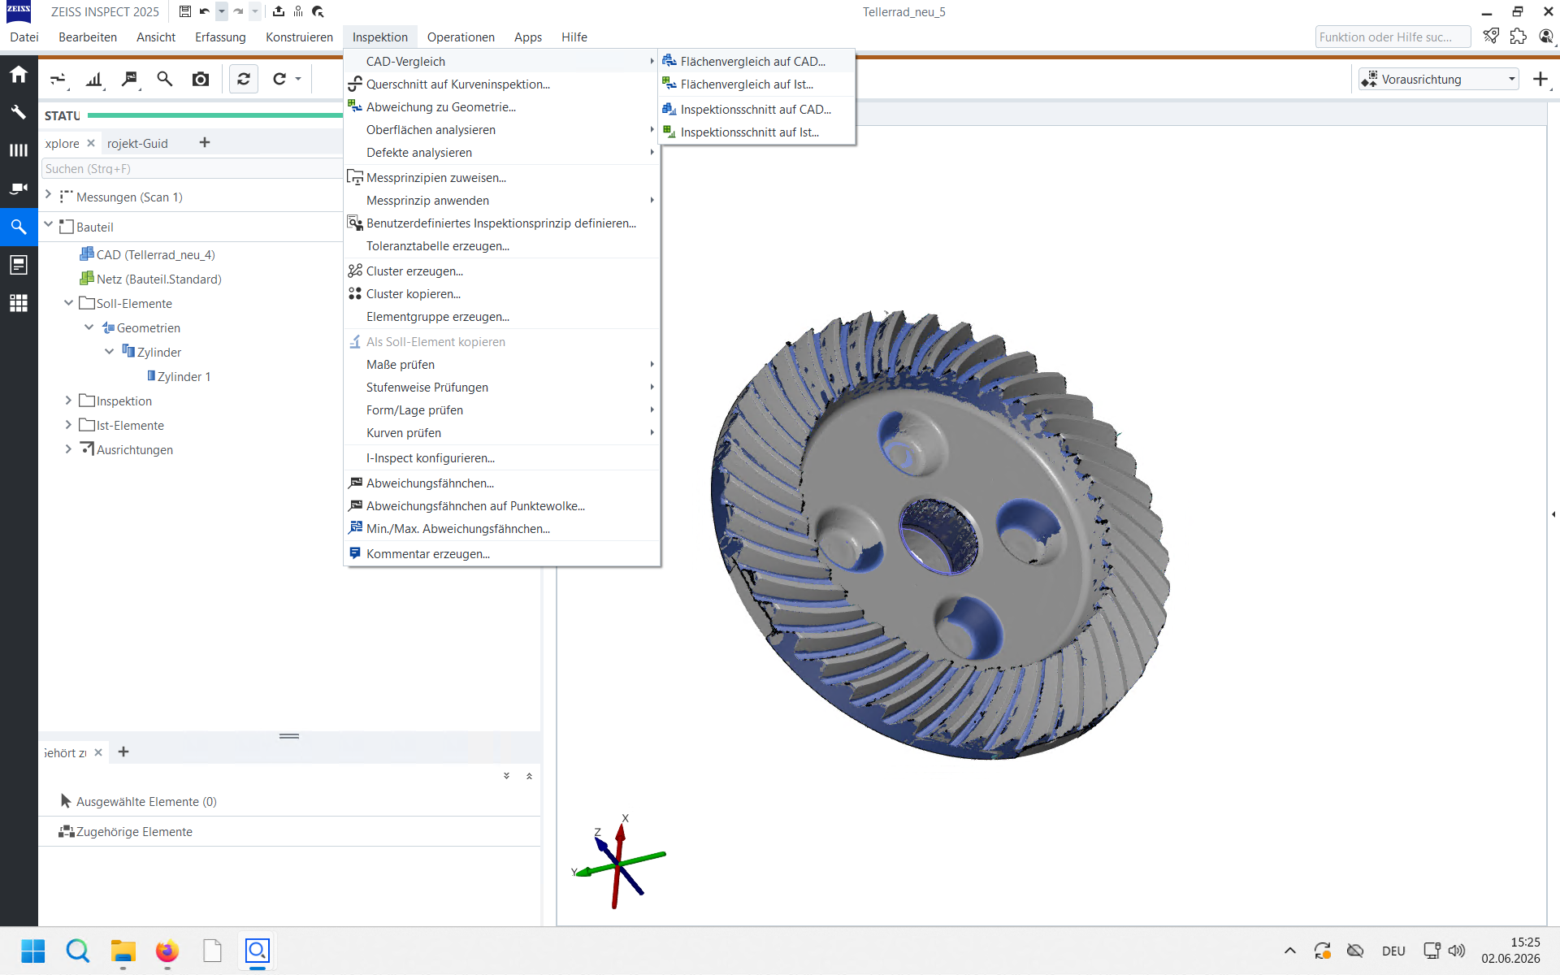Click the Suchen (Strg+F) search field
The height and width of the screenshot is (975, 1560).
[x=192, y=169]
